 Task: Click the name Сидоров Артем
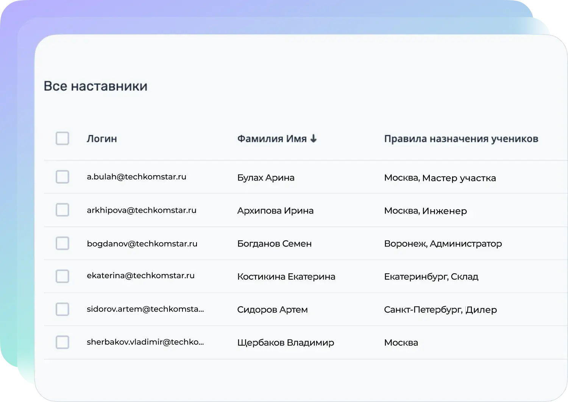point(273,310)
